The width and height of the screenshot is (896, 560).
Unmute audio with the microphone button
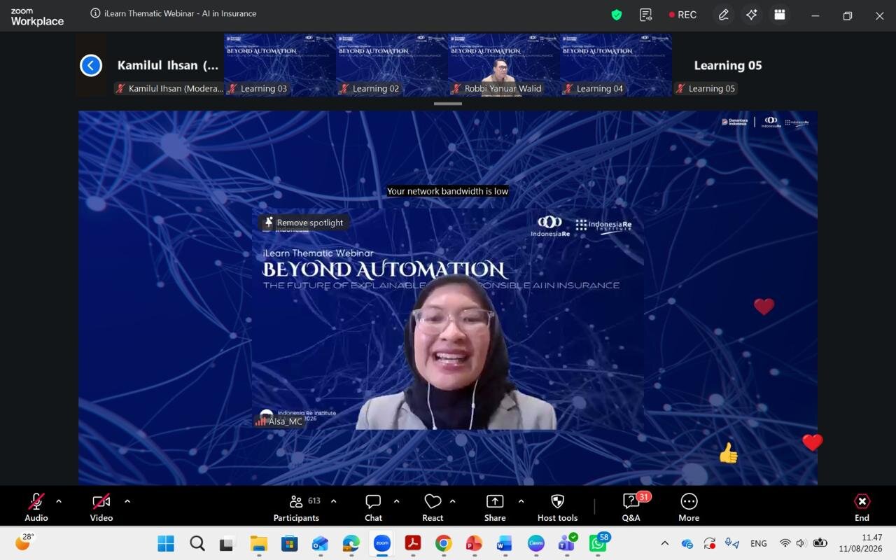[36, 507]
